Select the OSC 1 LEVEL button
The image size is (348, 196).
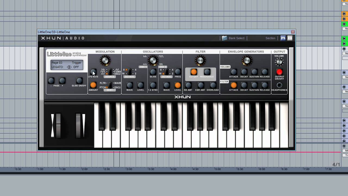tap(141, 85)
